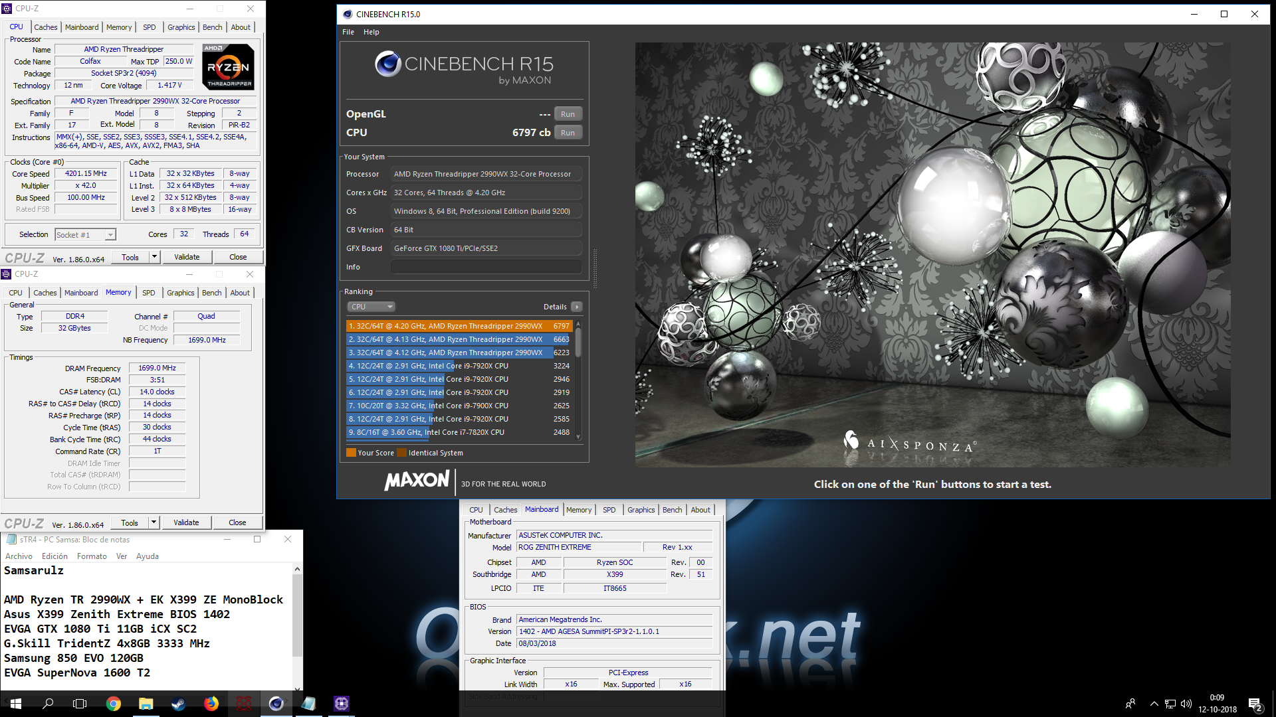This screenshot has height=717, width=1276.
Task: Switch to CPU tab in Mainboard CPU-Z window
Action: pyautogui.click(x=476, y=510)
